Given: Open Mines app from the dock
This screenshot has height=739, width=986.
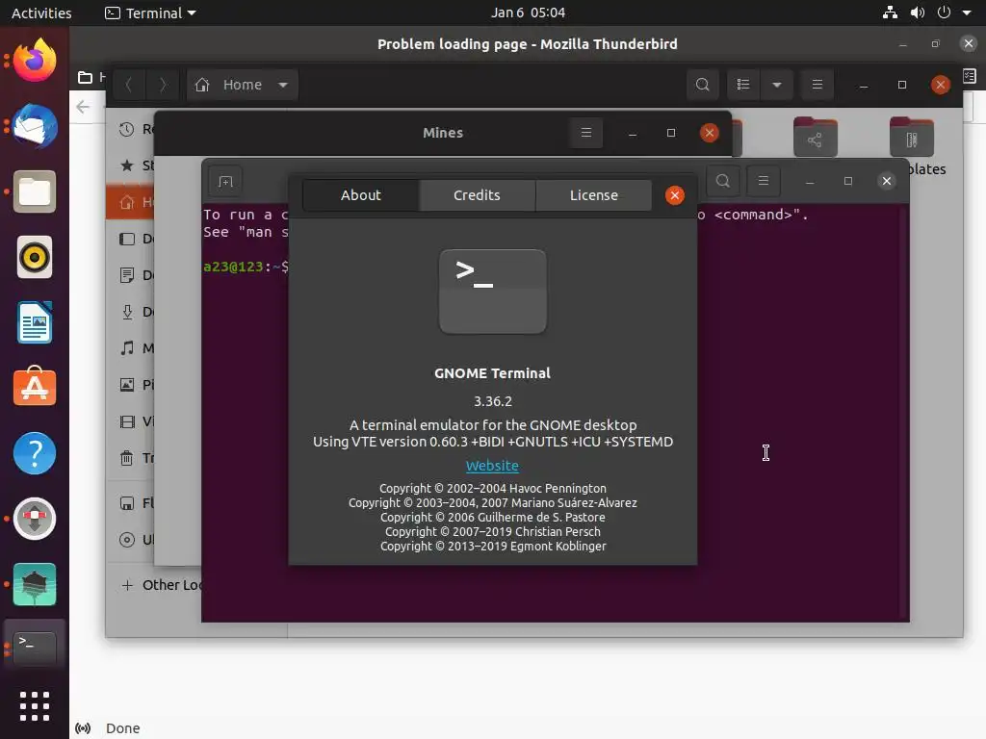Looking at the screenshot, I should tap(35, 584).
